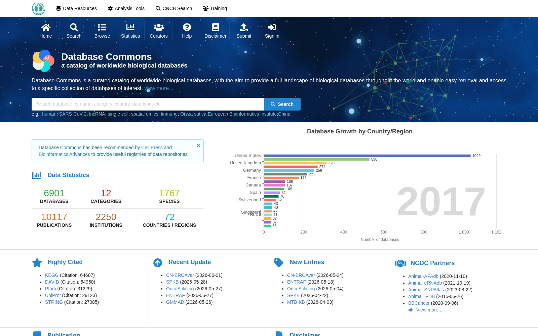Viewport: 538px width, 336px height.
Task: Open the DAVID database link
Action: [52, 282]
